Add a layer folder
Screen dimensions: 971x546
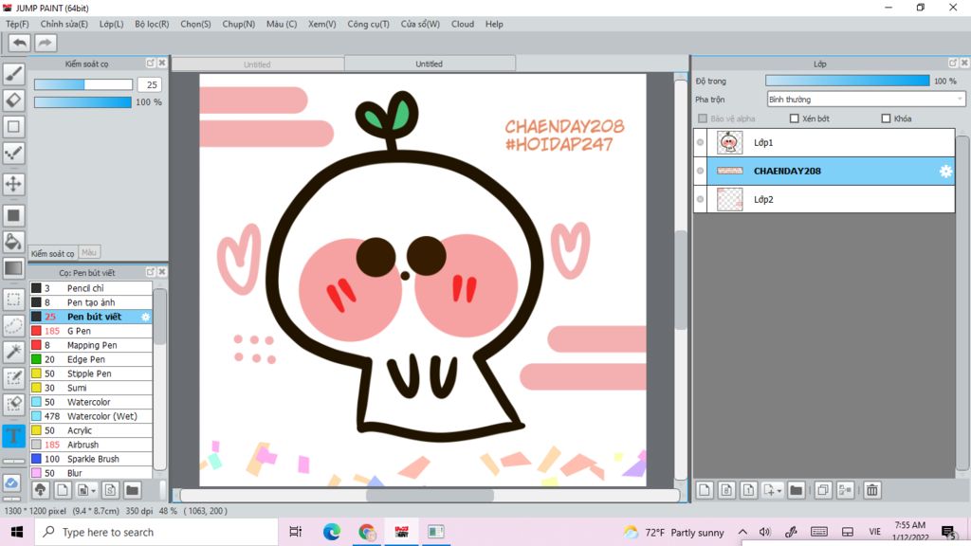point(797,490)
